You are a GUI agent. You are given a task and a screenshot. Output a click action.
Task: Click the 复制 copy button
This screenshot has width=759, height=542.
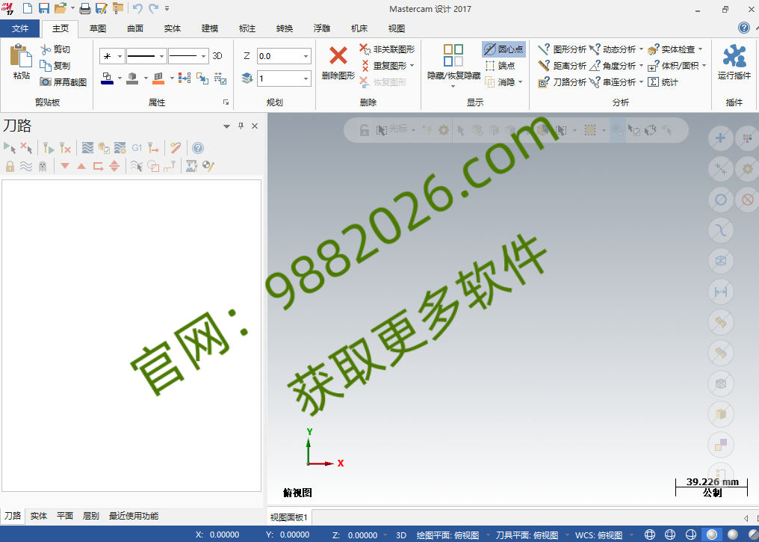(x=56, y=66)
